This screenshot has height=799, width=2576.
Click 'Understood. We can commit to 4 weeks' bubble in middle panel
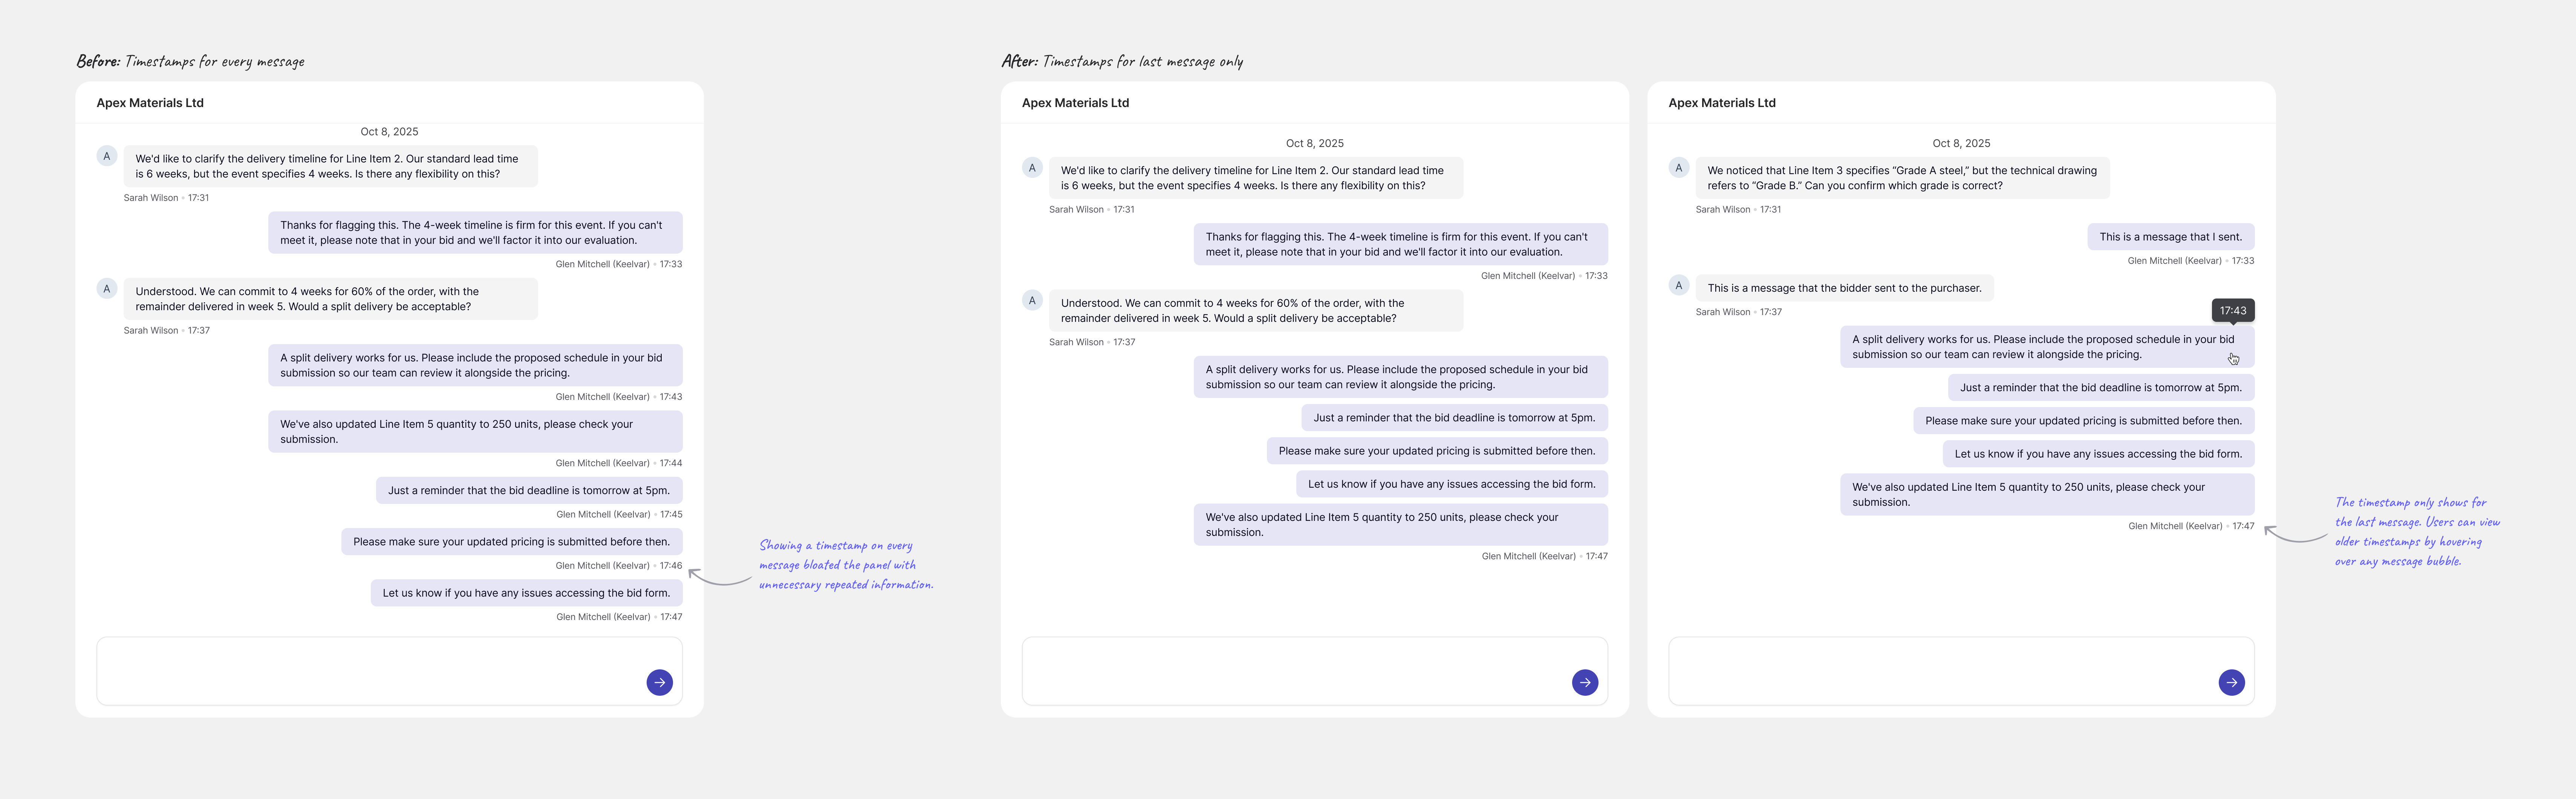(1256, 311)
